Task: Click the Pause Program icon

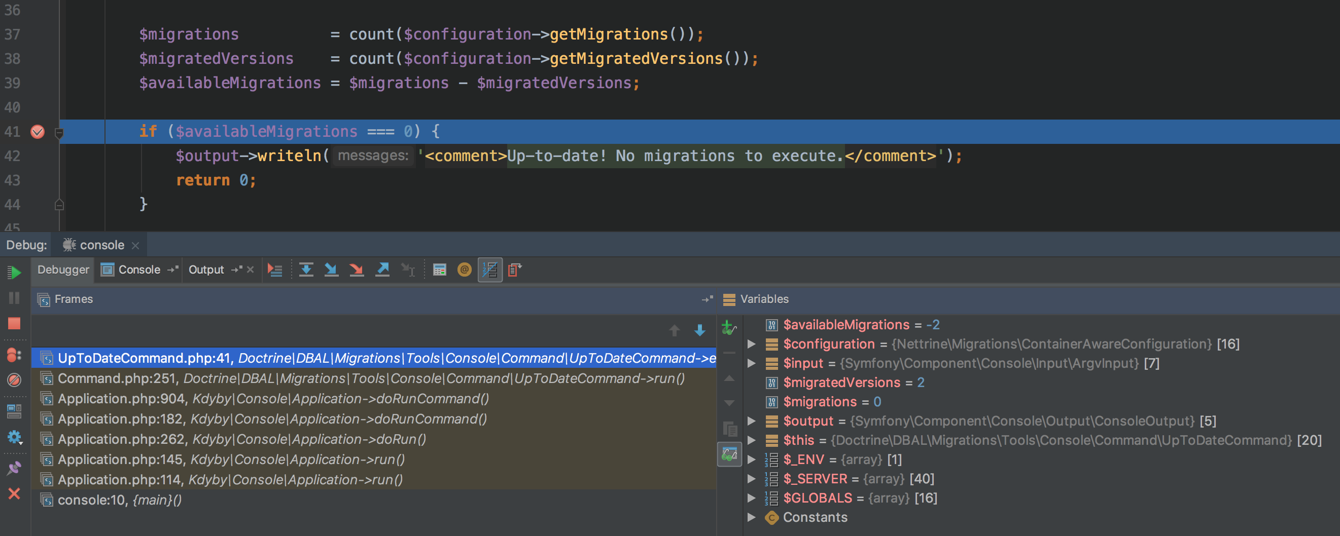Action: coord(14,298)
